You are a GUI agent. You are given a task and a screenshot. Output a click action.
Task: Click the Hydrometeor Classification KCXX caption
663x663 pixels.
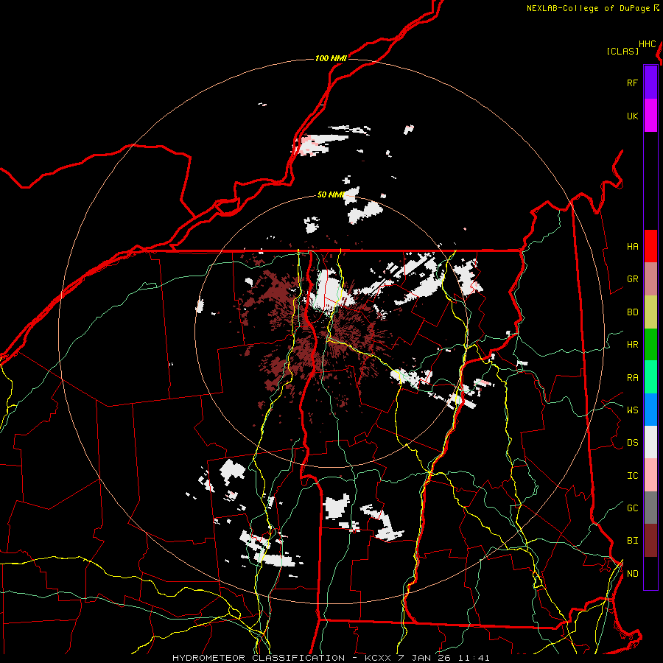click(331, 658)
